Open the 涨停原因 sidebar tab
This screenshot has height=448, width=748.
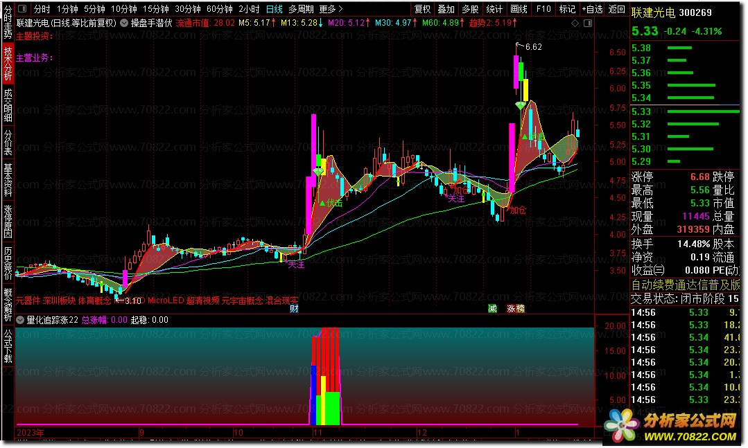(8, 221)
